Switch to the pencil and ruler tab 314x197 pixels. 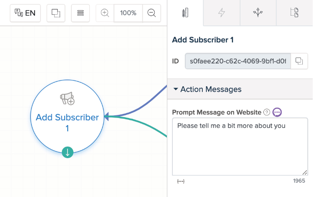click(185, 13)
